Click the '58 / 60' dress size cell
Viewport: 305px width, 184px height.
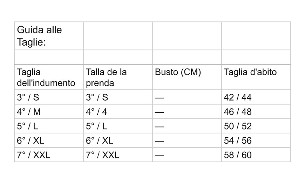point(256,155)
